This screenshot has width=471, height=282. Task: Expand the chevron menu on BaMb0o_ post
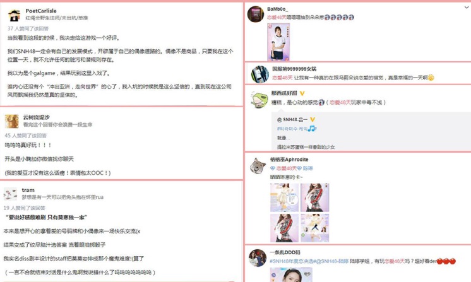click(x=467, y=8)
